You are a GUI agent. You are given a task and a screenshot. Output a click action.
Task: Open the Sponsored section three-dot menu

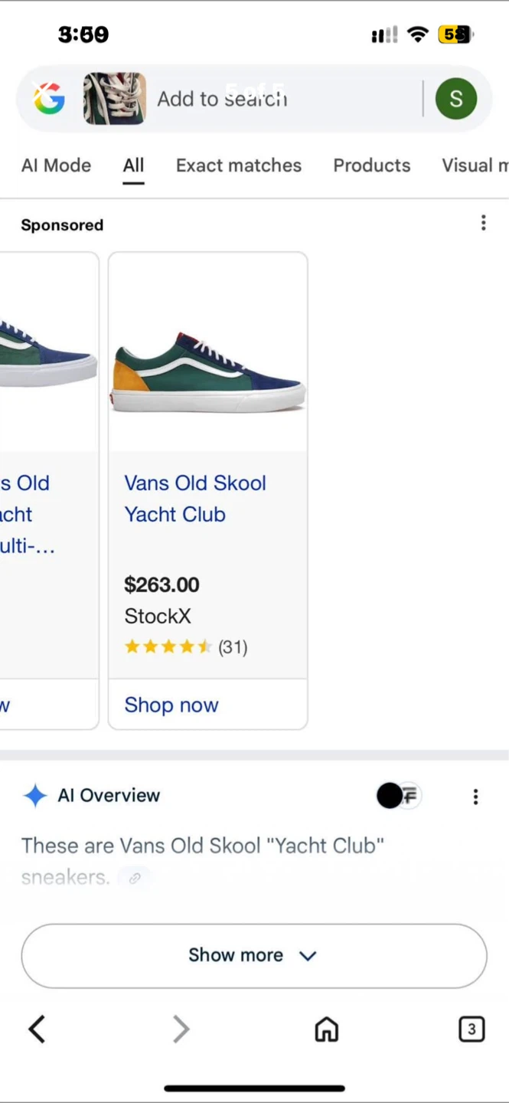[x=483, y=223]
